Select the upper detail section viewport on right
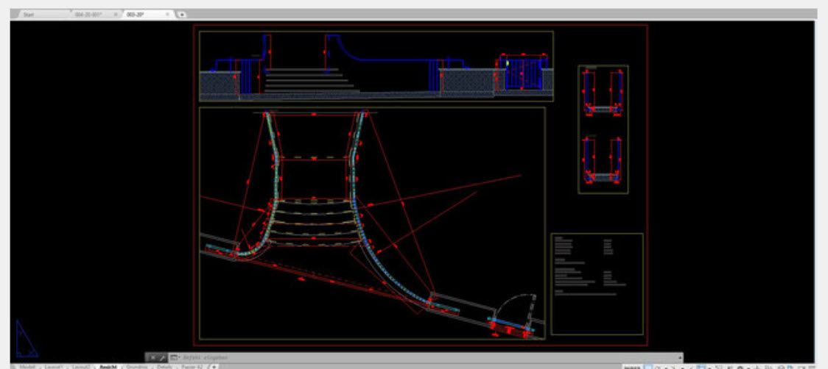Image resolution: width=828 pixels, height=369 pixels. tap(603, 92)
